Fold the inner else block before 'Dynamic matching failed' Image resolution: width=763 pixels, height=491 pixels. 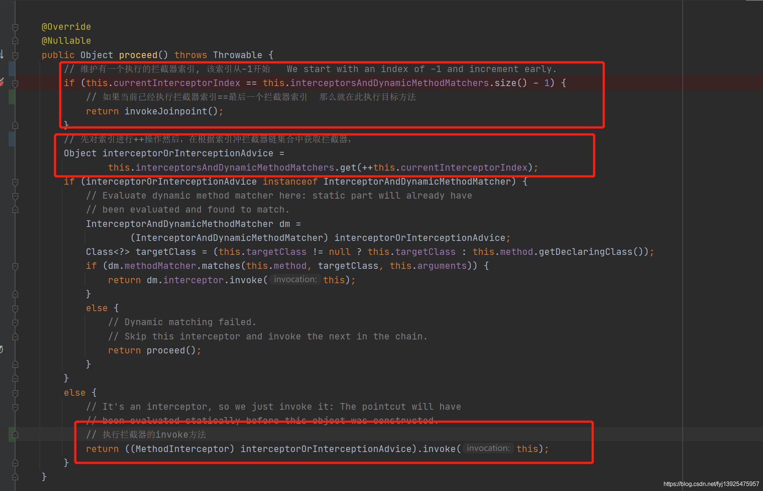[15, 309]
